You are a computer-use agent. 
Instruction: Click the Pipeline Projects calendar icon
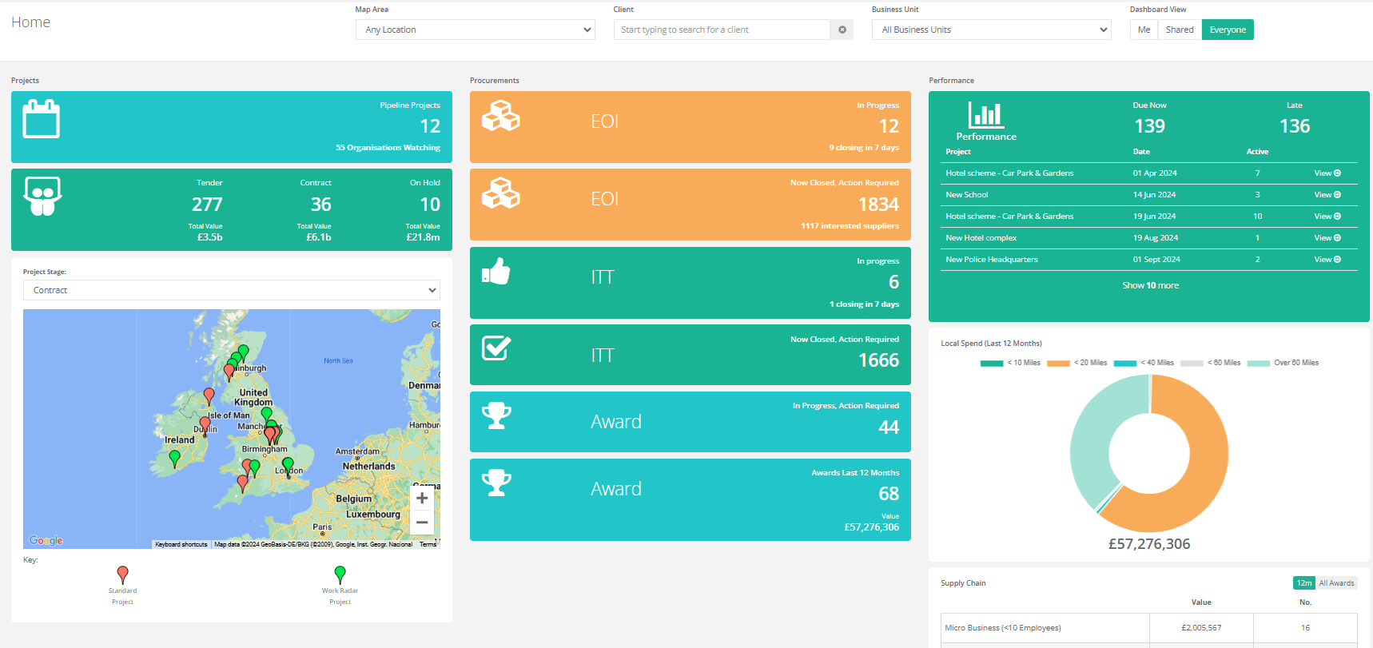tap(41, 119)
